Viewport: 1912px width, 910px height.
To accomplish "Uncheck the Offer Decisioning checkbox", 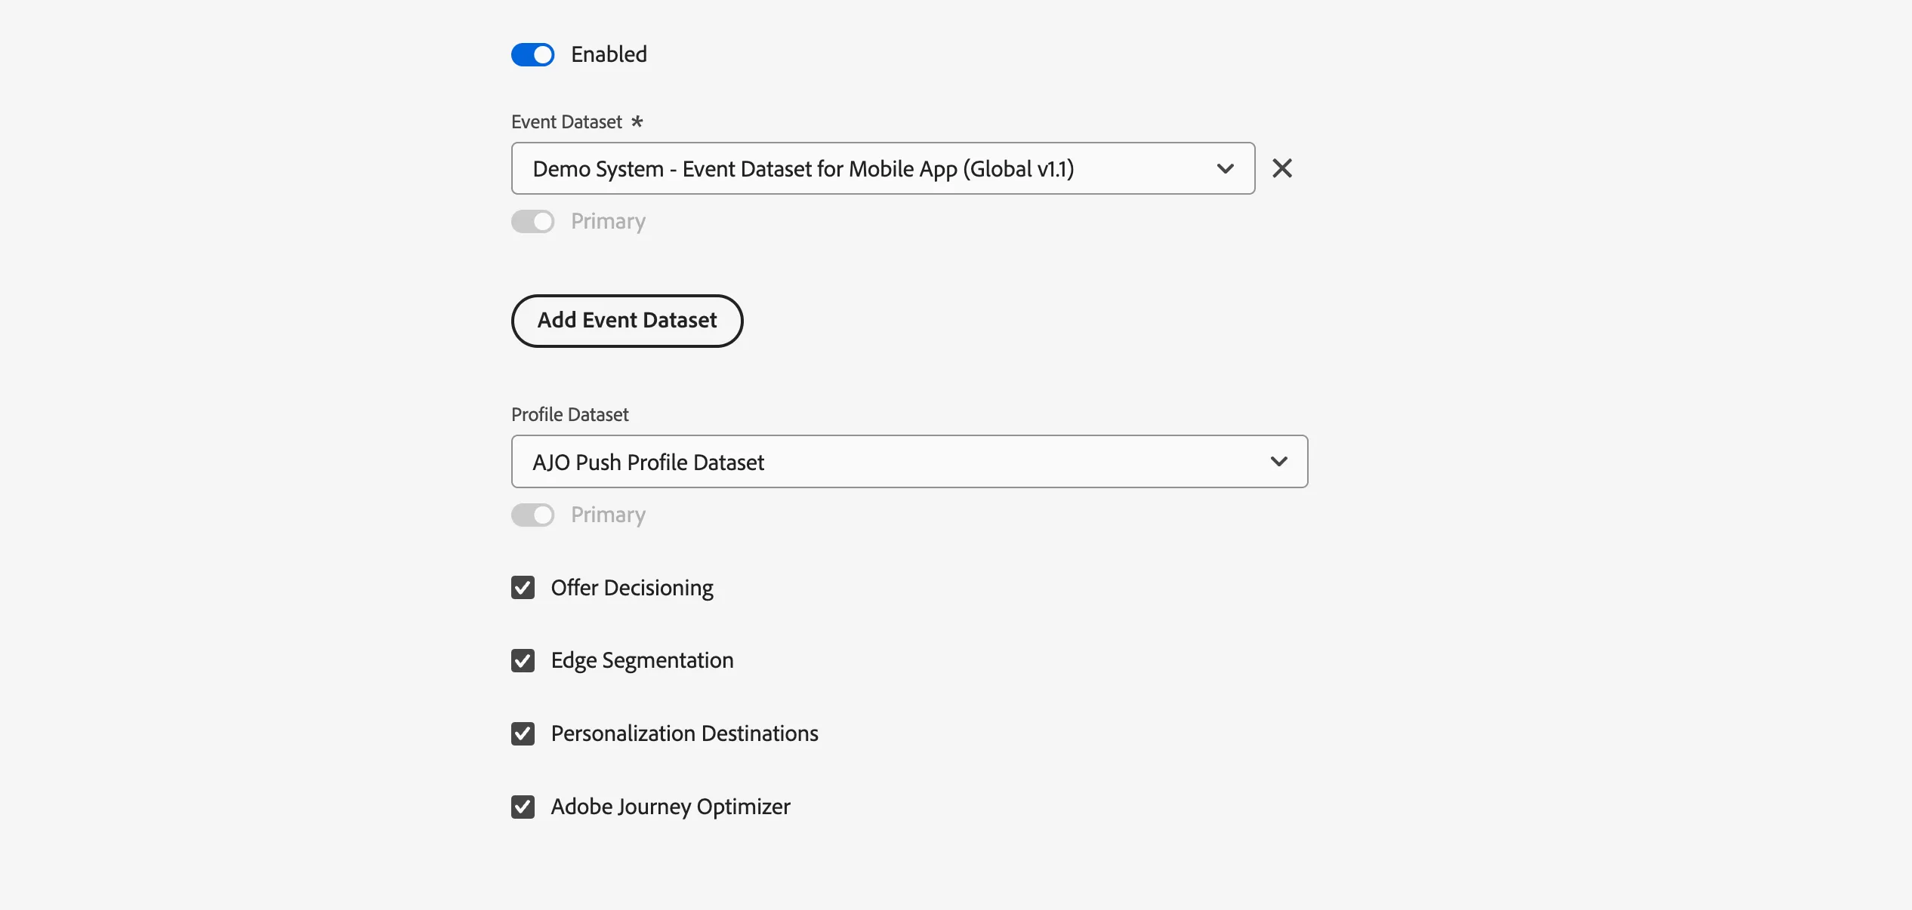I will [523, 588].
